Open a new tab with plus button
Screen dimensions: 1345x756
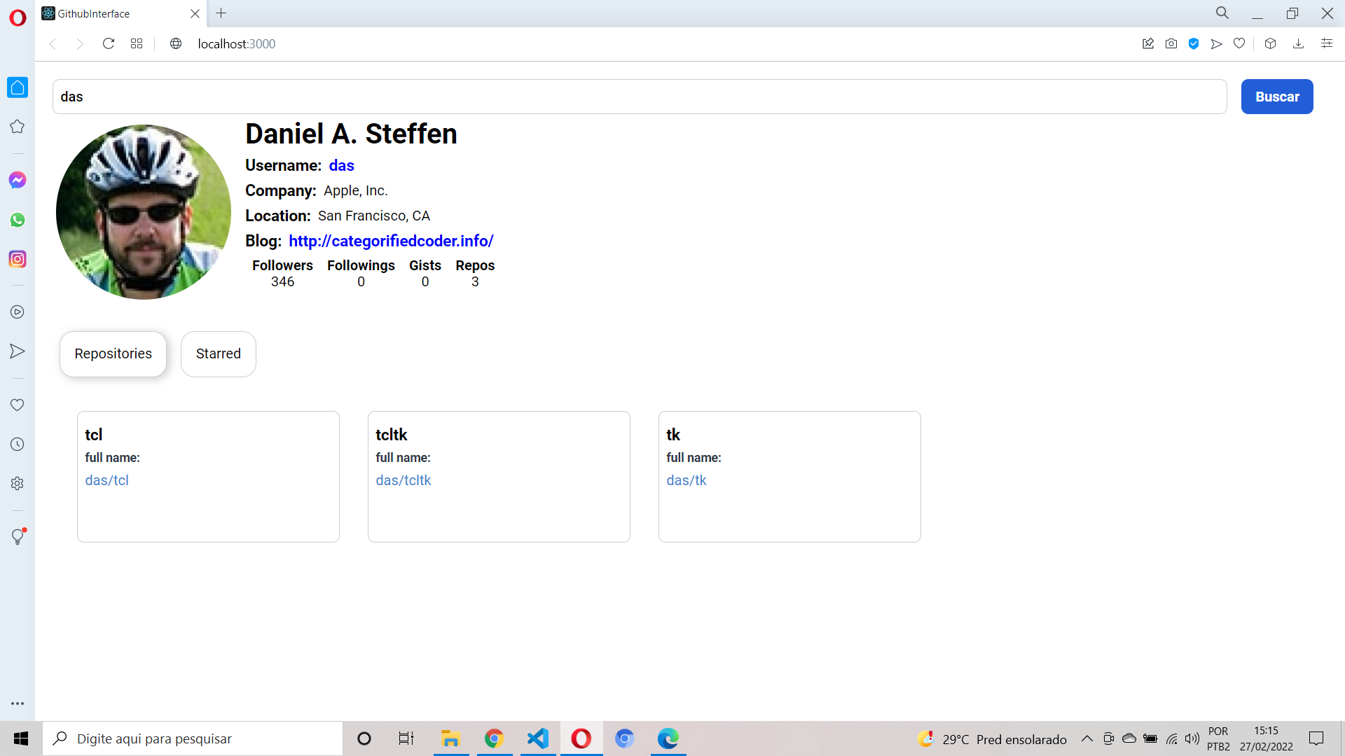point(221,13)
